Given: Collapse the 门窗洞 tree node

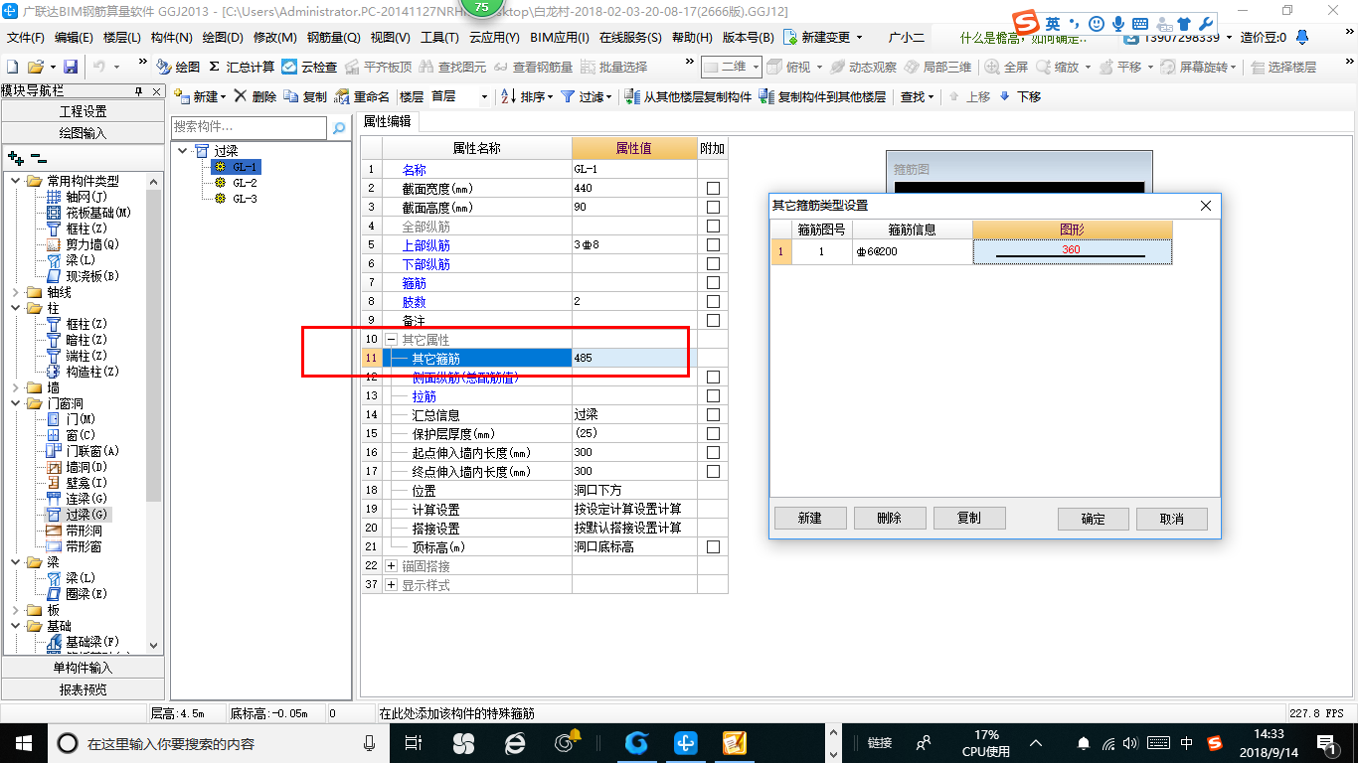Looking at the screenshot, I should 15,404.
